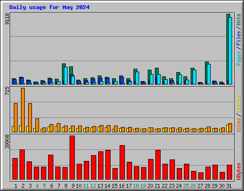Click the red KBytes bar for day 21
Image resolution: width=244 pixels, height=191 pixels.
[158, 165]
